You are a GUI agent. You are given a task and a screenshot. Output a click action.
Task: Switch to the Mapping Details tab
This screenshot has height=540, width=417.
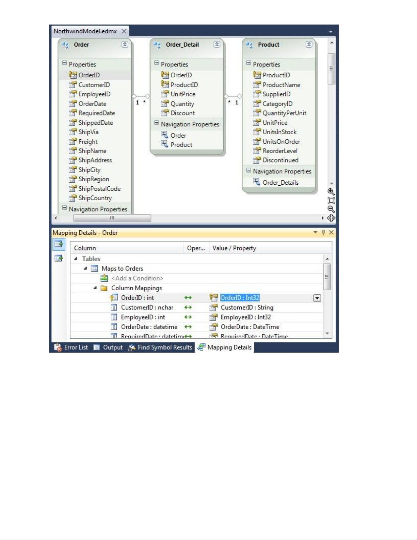pos(225,347)
